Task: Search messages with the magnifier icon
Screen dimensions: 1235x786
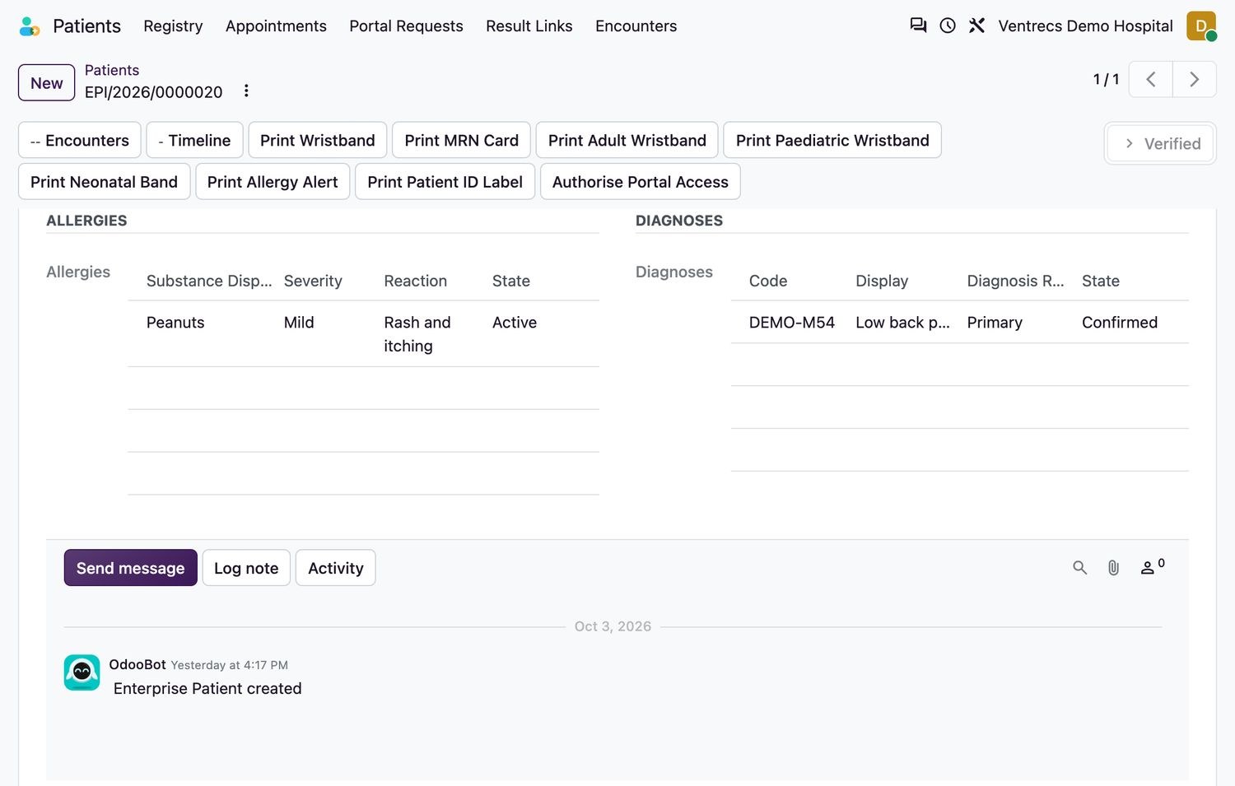Action: [1079, 568]
